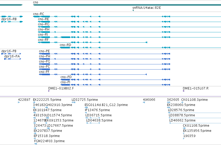Select the EK207837.5prime EST label
The image size is (221, 145).
[x=48, y=131]
